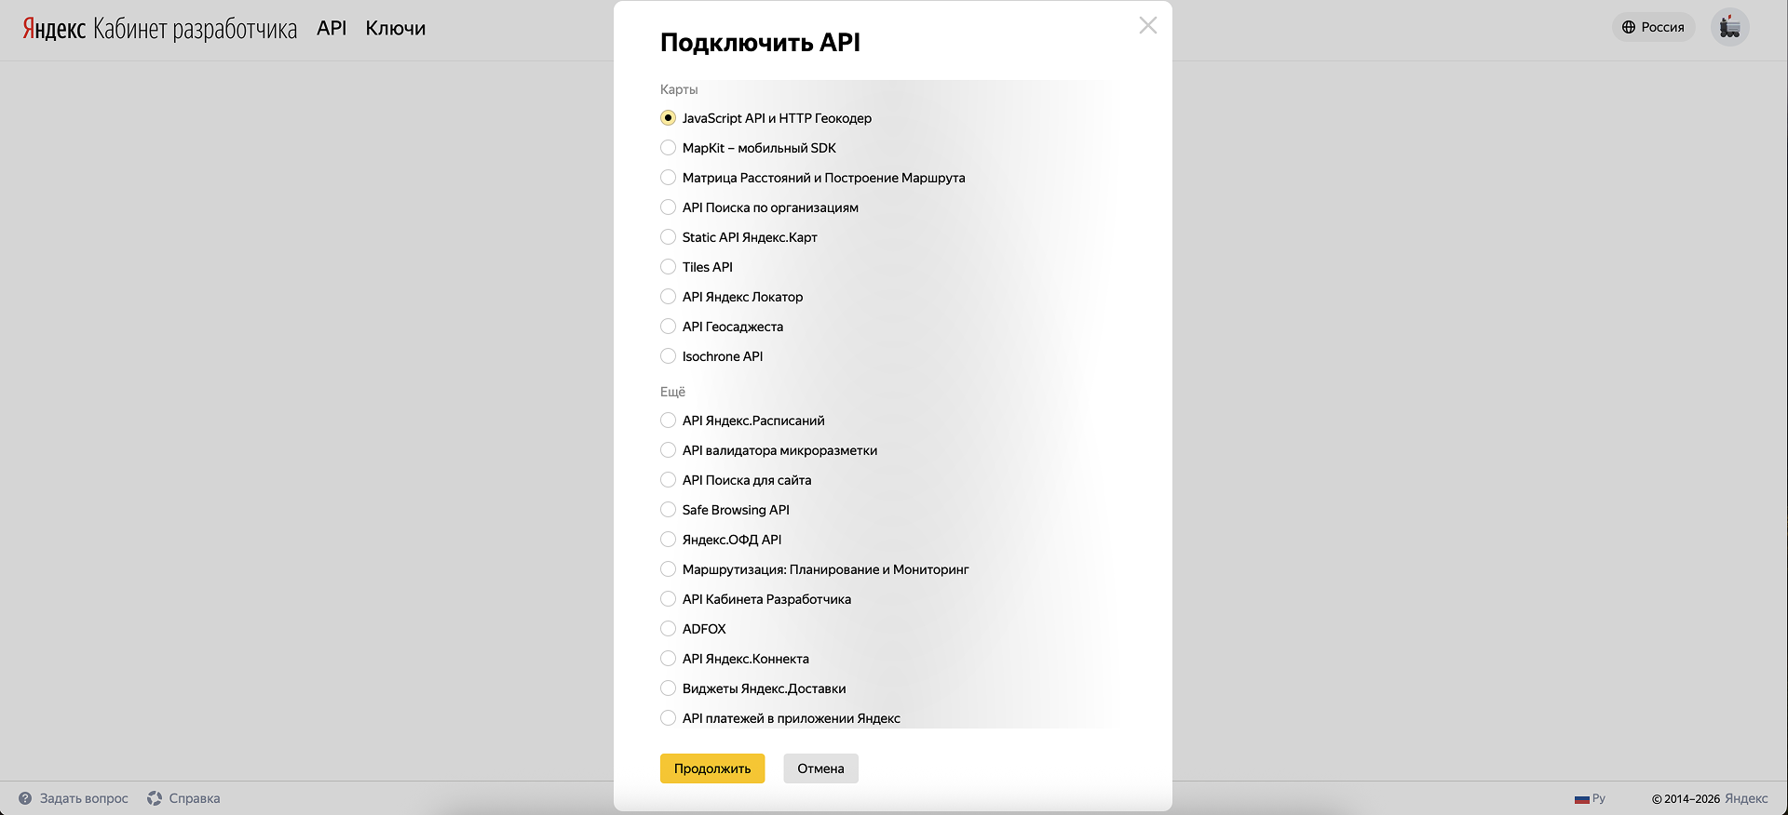
Task: Select API Геосаджеста radio button
Action: click(x=668, y=327)
